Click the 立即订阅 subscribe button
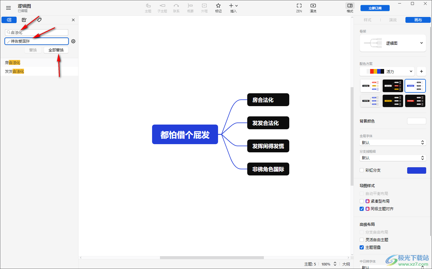Viewport: 432px width, 269px height. [x=375, y=8]
